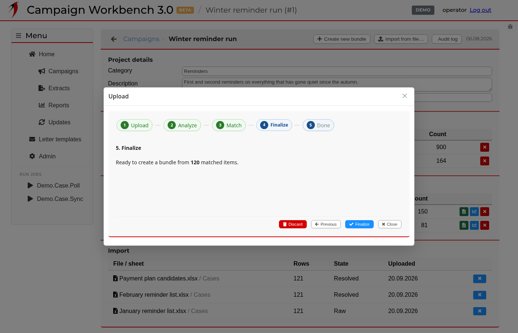Export the 150-count row to Excel

[464, 212]
